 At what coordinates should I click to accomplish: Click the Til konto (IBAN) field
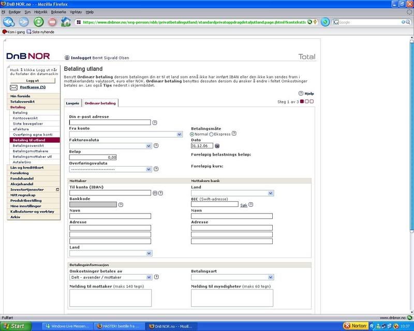(x=110, y=193)
